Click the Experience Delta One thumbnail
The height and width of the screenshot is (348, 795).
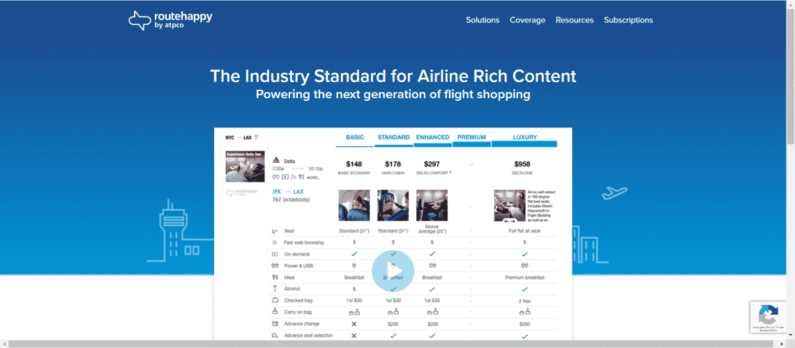click(x=245, y=166)
